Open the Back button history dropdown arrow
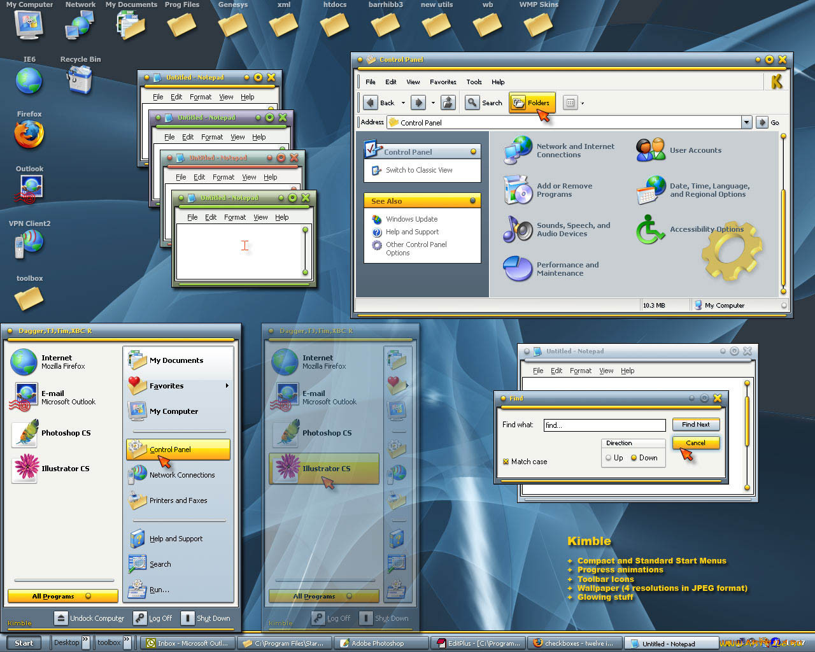The height and width of the screenshot is (652, 815). pyautogui.click(x=403, y=103)
